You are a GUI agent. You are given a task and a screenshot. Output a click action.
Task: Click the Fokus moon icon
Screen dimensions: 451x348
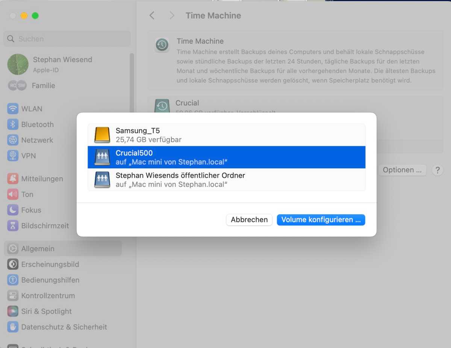(x=13, y=210)
